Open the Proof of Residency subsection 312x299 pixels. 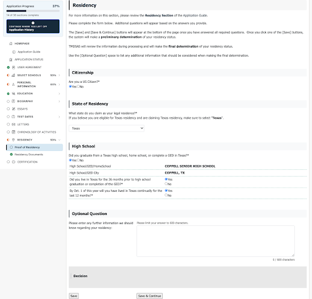coord(35,147)
